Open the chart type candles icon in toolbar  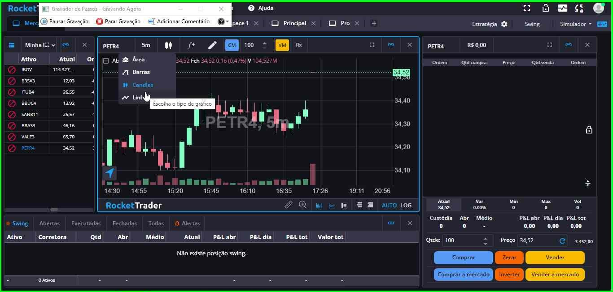(168, 45)
